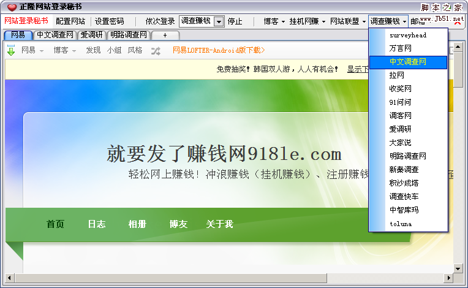Image resolution: width=468 pixels, height=288 pixels.
Task: Select 明路调查网 menu entry
Action: [x=408, y=156]
